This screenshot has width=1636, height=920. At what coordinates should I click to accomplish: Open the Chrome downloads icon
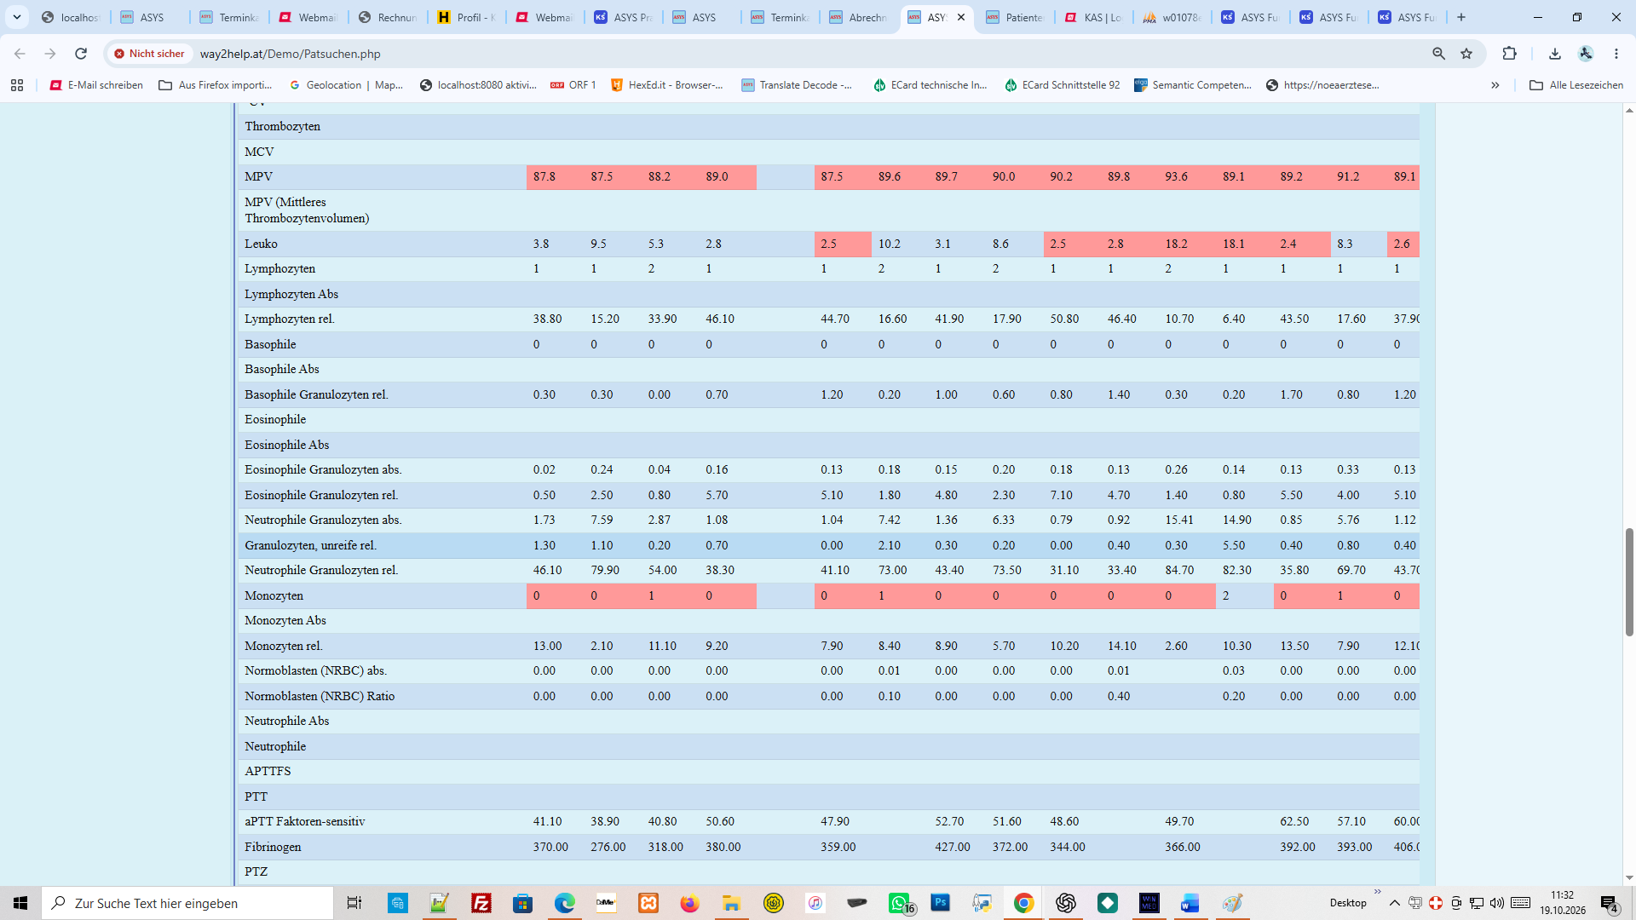[1555, 54]
